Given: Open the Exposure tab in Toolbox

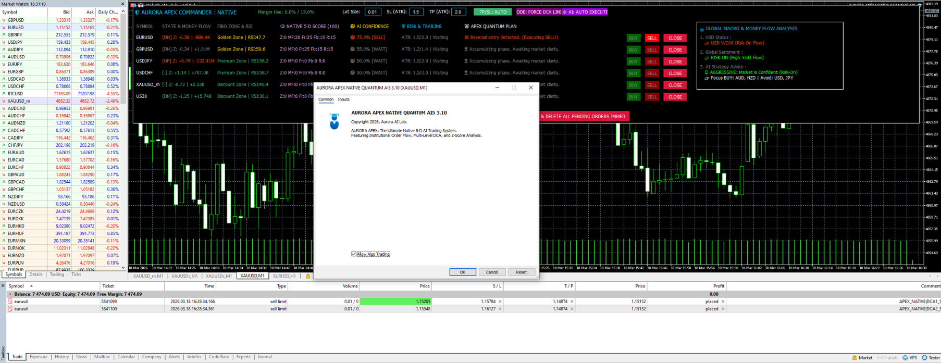Looking at the screenshot, I should [39, 357].
